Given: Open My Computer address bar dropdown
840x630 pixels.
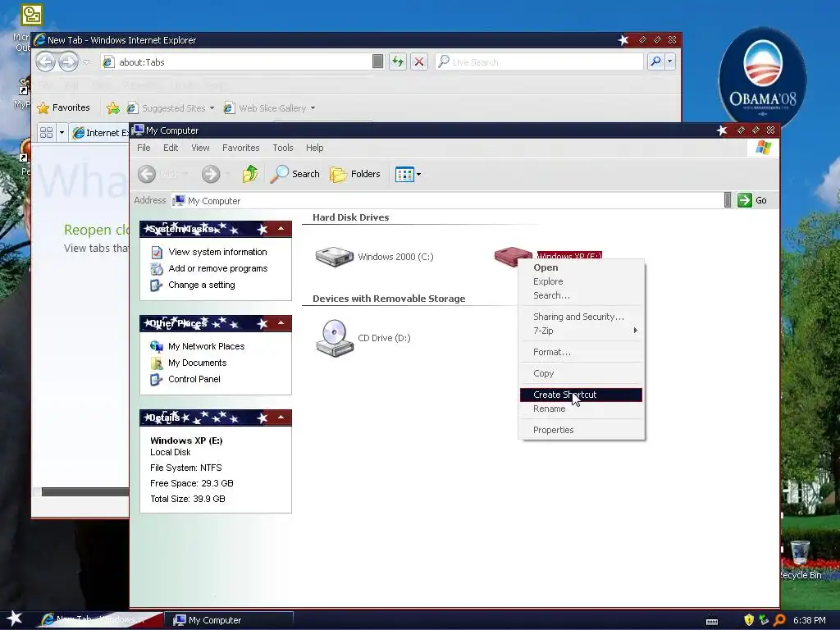Looking at the screenshot, I should [x=727, y=200].
